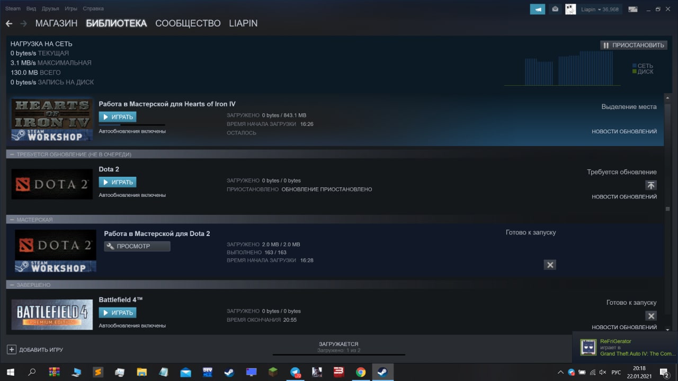Viewport: 678px width, 381px height.
Task: Click ДОБАВИТЬ ИГРУ label
Action: [41, 350]
